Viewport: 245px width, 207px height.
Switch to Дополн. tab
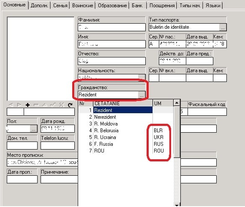39,5
